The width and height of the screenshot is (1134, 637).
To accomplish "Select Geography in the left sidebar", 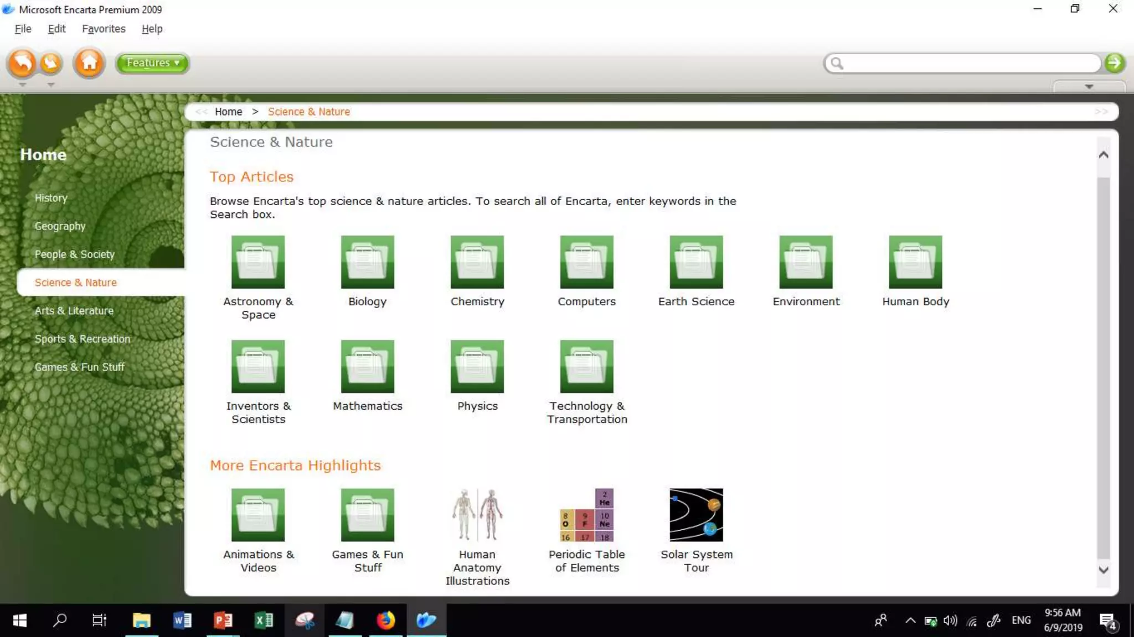I will 60,226.
